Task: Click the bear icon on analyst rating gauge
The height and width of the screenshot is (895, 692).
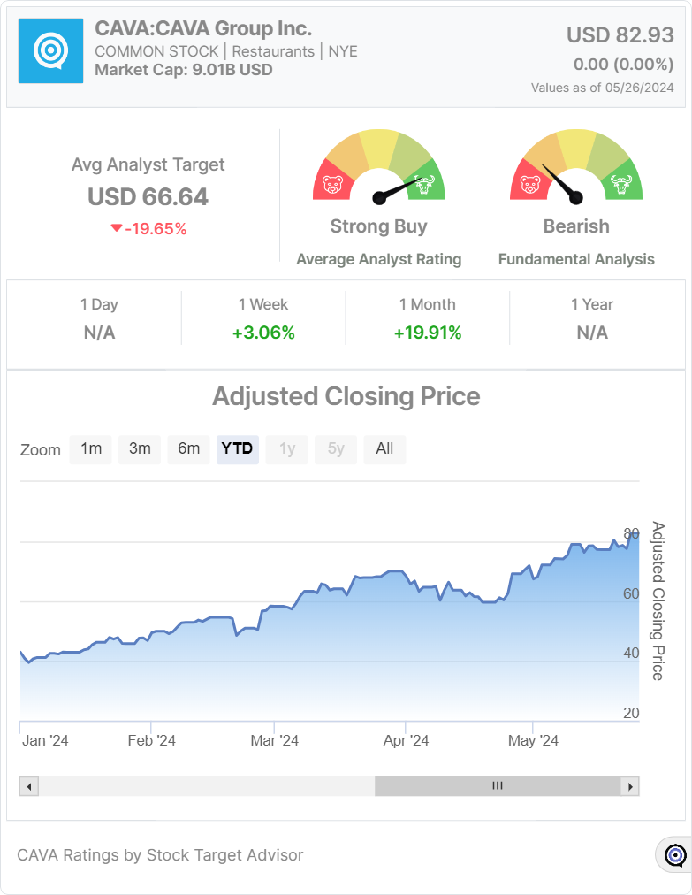Action: 332,186
